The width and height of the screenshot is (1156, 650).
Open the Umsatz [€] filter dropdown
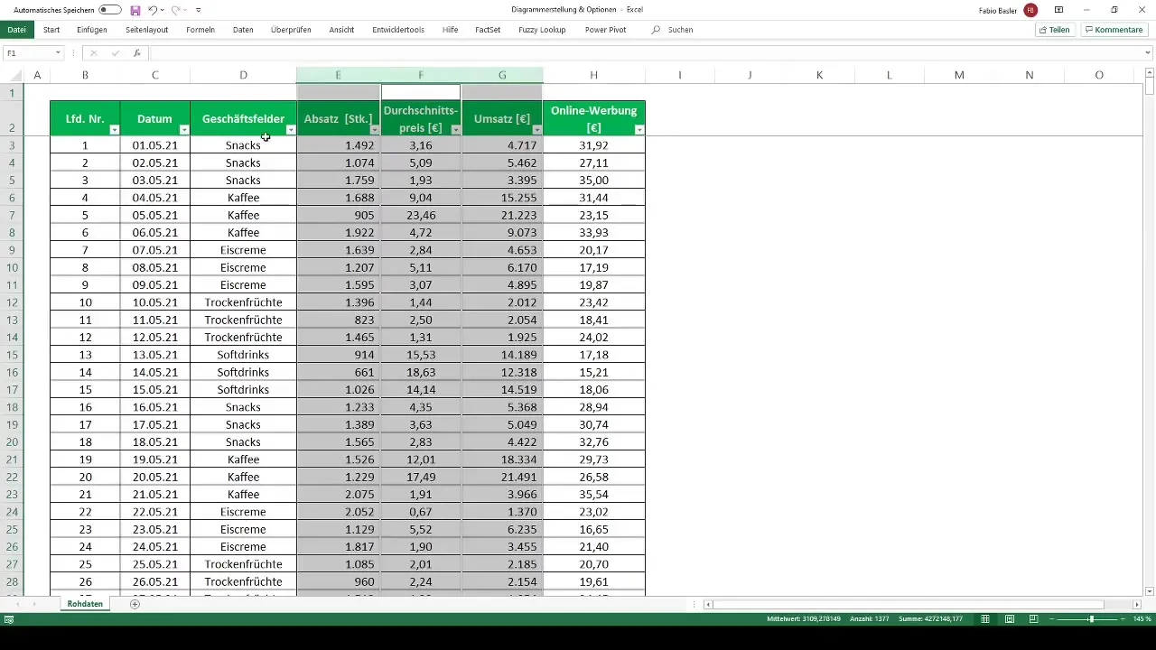coord(537,130)
